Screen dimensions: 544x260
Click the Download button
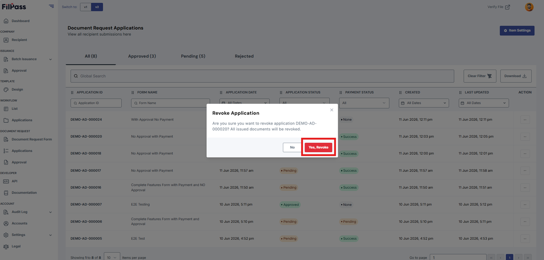click(516, 76)
